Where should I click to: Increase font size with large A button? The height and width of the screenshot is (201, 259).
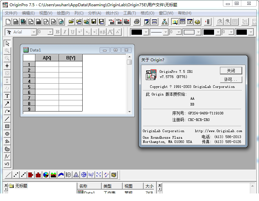(x=110, y=32)
